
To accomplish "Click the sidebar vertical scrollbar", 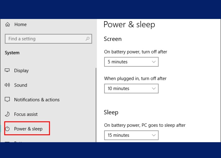I will click(96, 104).
